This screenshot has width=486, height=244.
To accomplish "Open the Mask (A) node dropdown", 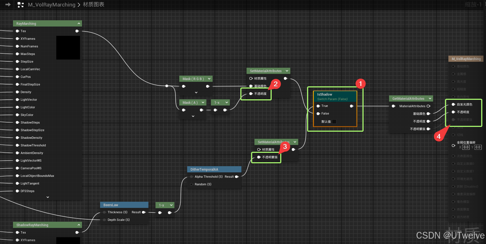I will (203, 102).
